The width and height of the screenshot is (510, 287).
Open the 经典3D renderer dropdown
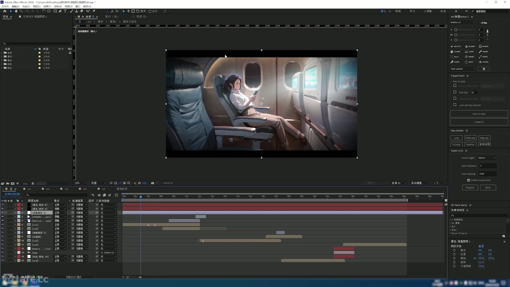(399, 183)
